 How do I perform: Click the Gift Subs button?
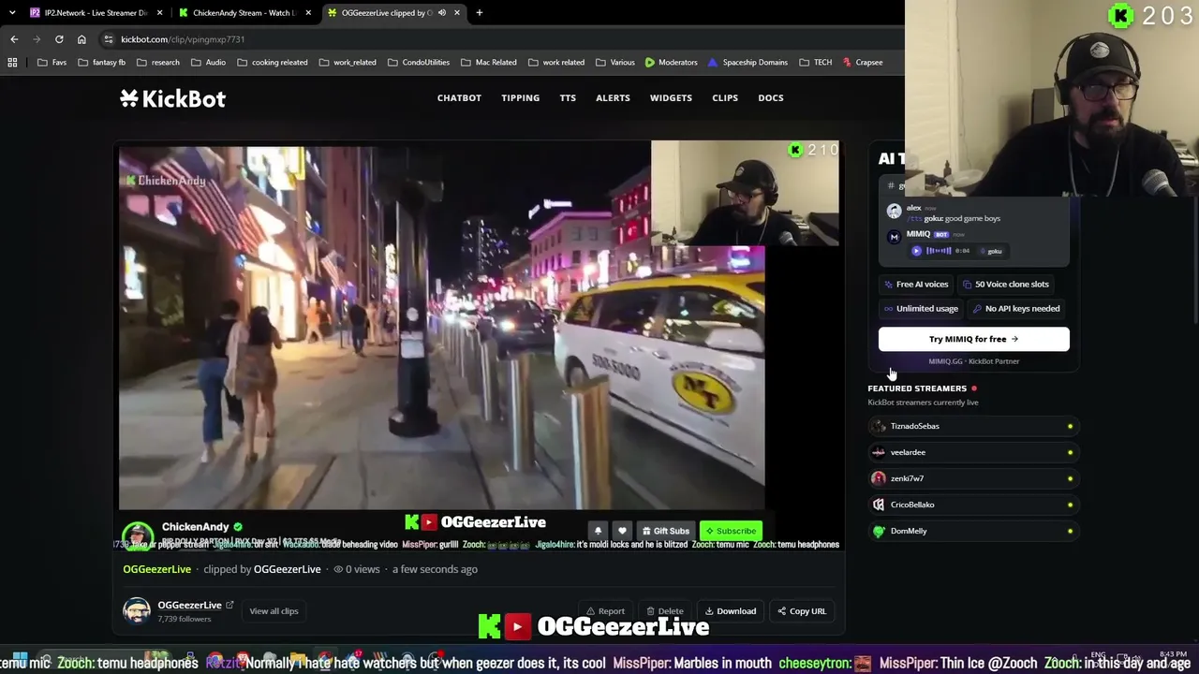point(666,531)
